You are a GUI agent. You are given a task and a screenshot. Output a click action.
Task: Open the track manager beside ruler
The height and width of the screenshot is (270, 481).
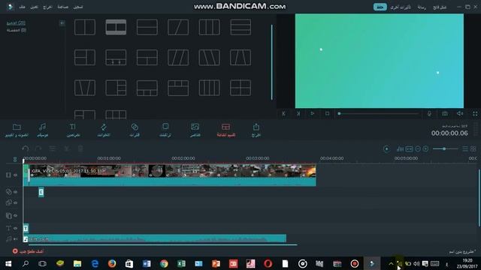15,159
